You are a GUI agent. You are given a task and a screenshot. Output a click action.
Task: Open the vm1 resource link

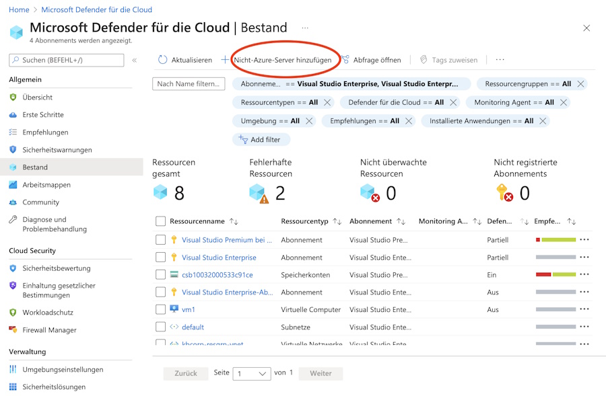pos(189,309)
